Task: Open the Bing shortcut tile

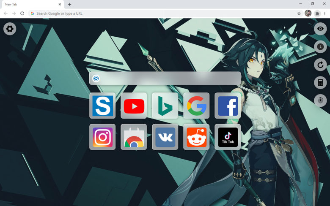Action: coord(165,106)
